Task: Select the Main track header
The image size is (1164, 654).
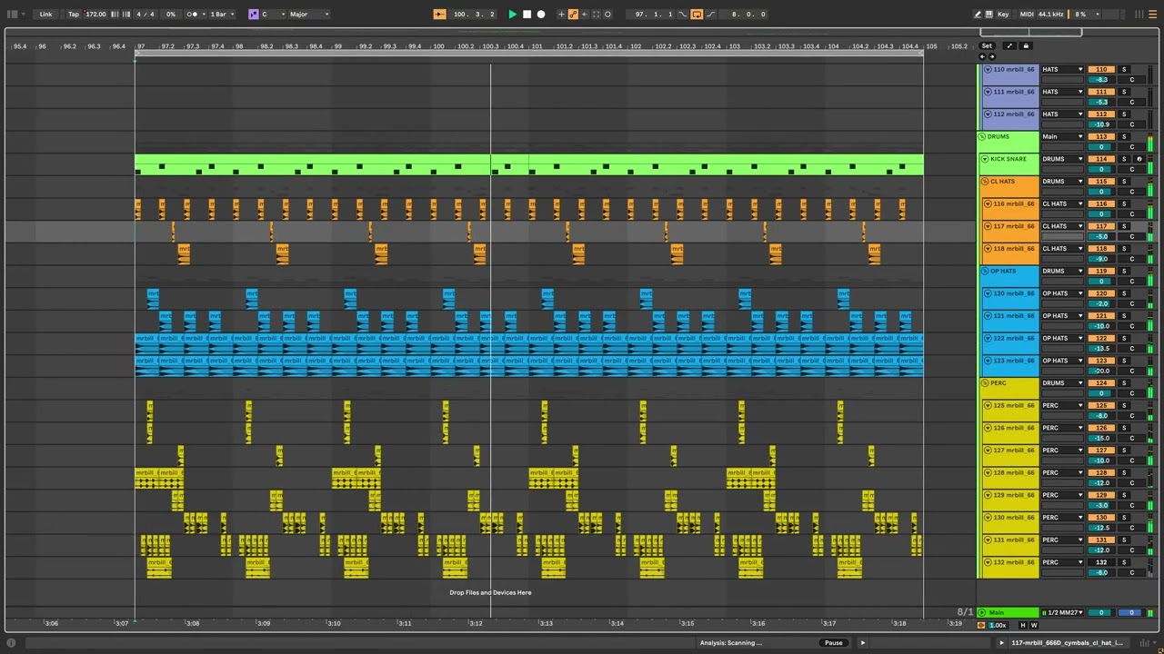Action: click(x=1008, y=612)
